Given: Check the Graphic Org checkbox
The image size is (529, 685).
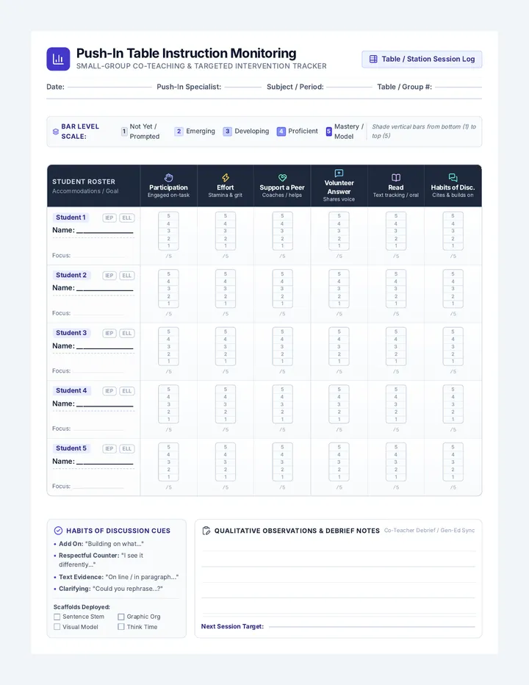Looking at the screenshot, I should tap(121, 617).
